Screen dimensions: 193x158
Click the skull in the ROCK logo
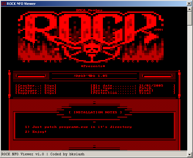tap(92, 49)
